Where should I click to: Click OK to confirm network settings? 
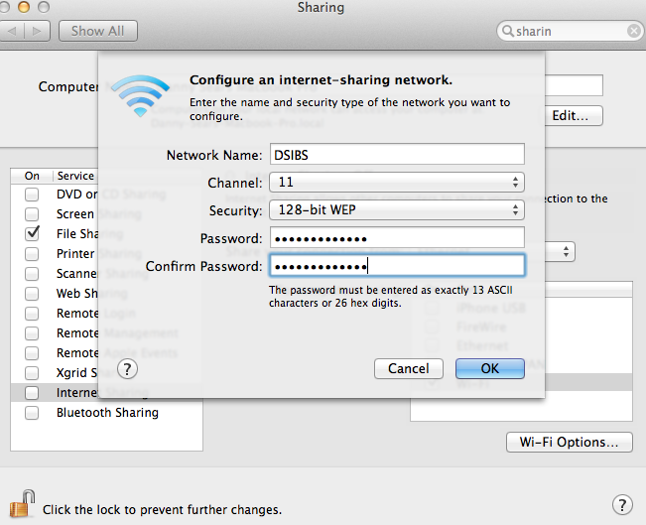coord(490,368)
